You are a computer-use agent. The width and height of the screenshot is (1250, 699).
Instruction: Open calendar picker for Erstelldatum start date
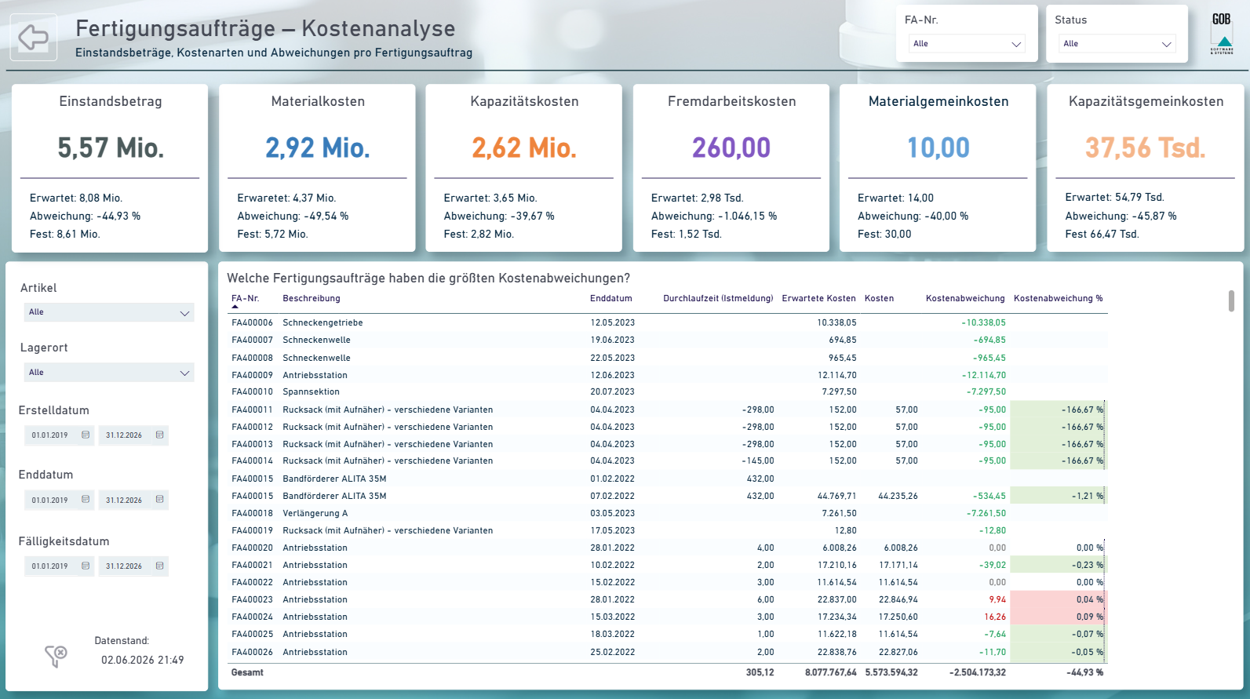86,435
